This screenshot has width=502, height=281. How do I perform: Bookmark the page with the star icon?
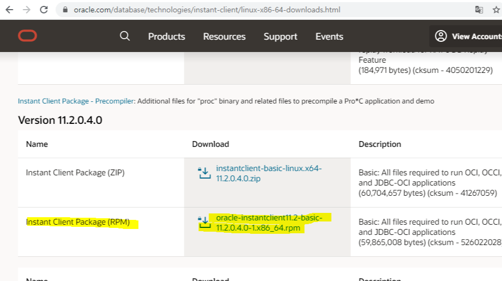(496, 10)
